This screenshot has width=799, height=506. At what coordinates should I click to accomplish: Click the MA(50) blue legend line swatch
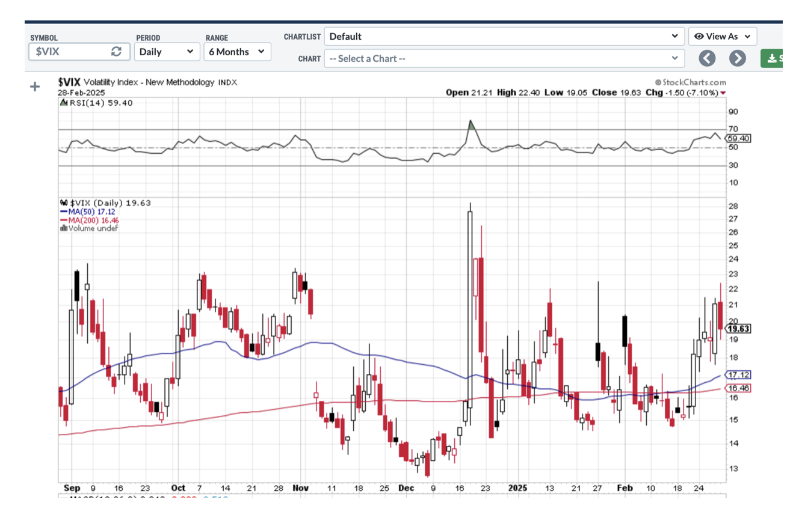64,212
